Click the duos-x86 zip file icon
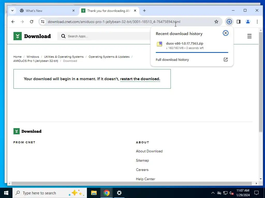 (159, 44)
